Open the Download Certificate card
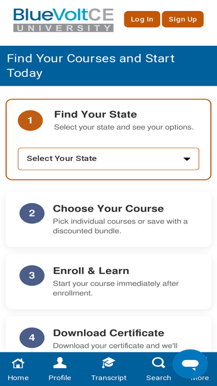Viewport: 217px width, 386px height. [x=108, y=334]
